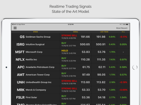Click the 1.54% P/L value
141x105 pixels.
[x=123, y=97]
